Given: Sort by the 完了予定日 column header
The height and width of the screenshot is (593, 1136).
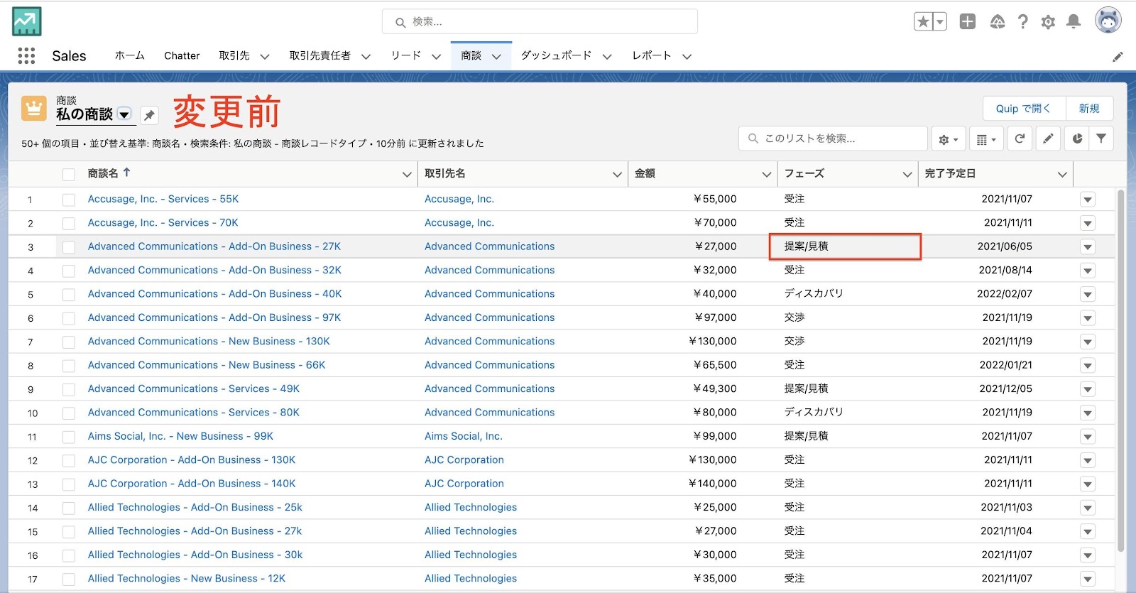Looking at the screenshot, I should 950,173.
